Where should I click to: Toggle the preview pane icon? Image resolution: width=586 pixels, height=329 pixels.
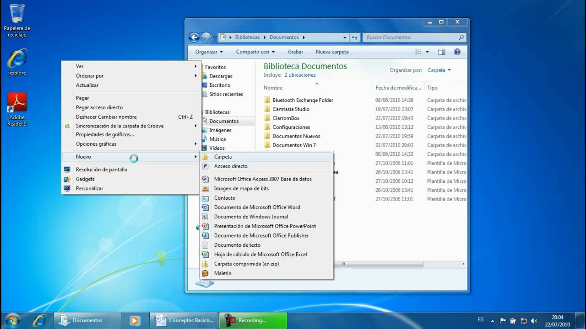442,52
